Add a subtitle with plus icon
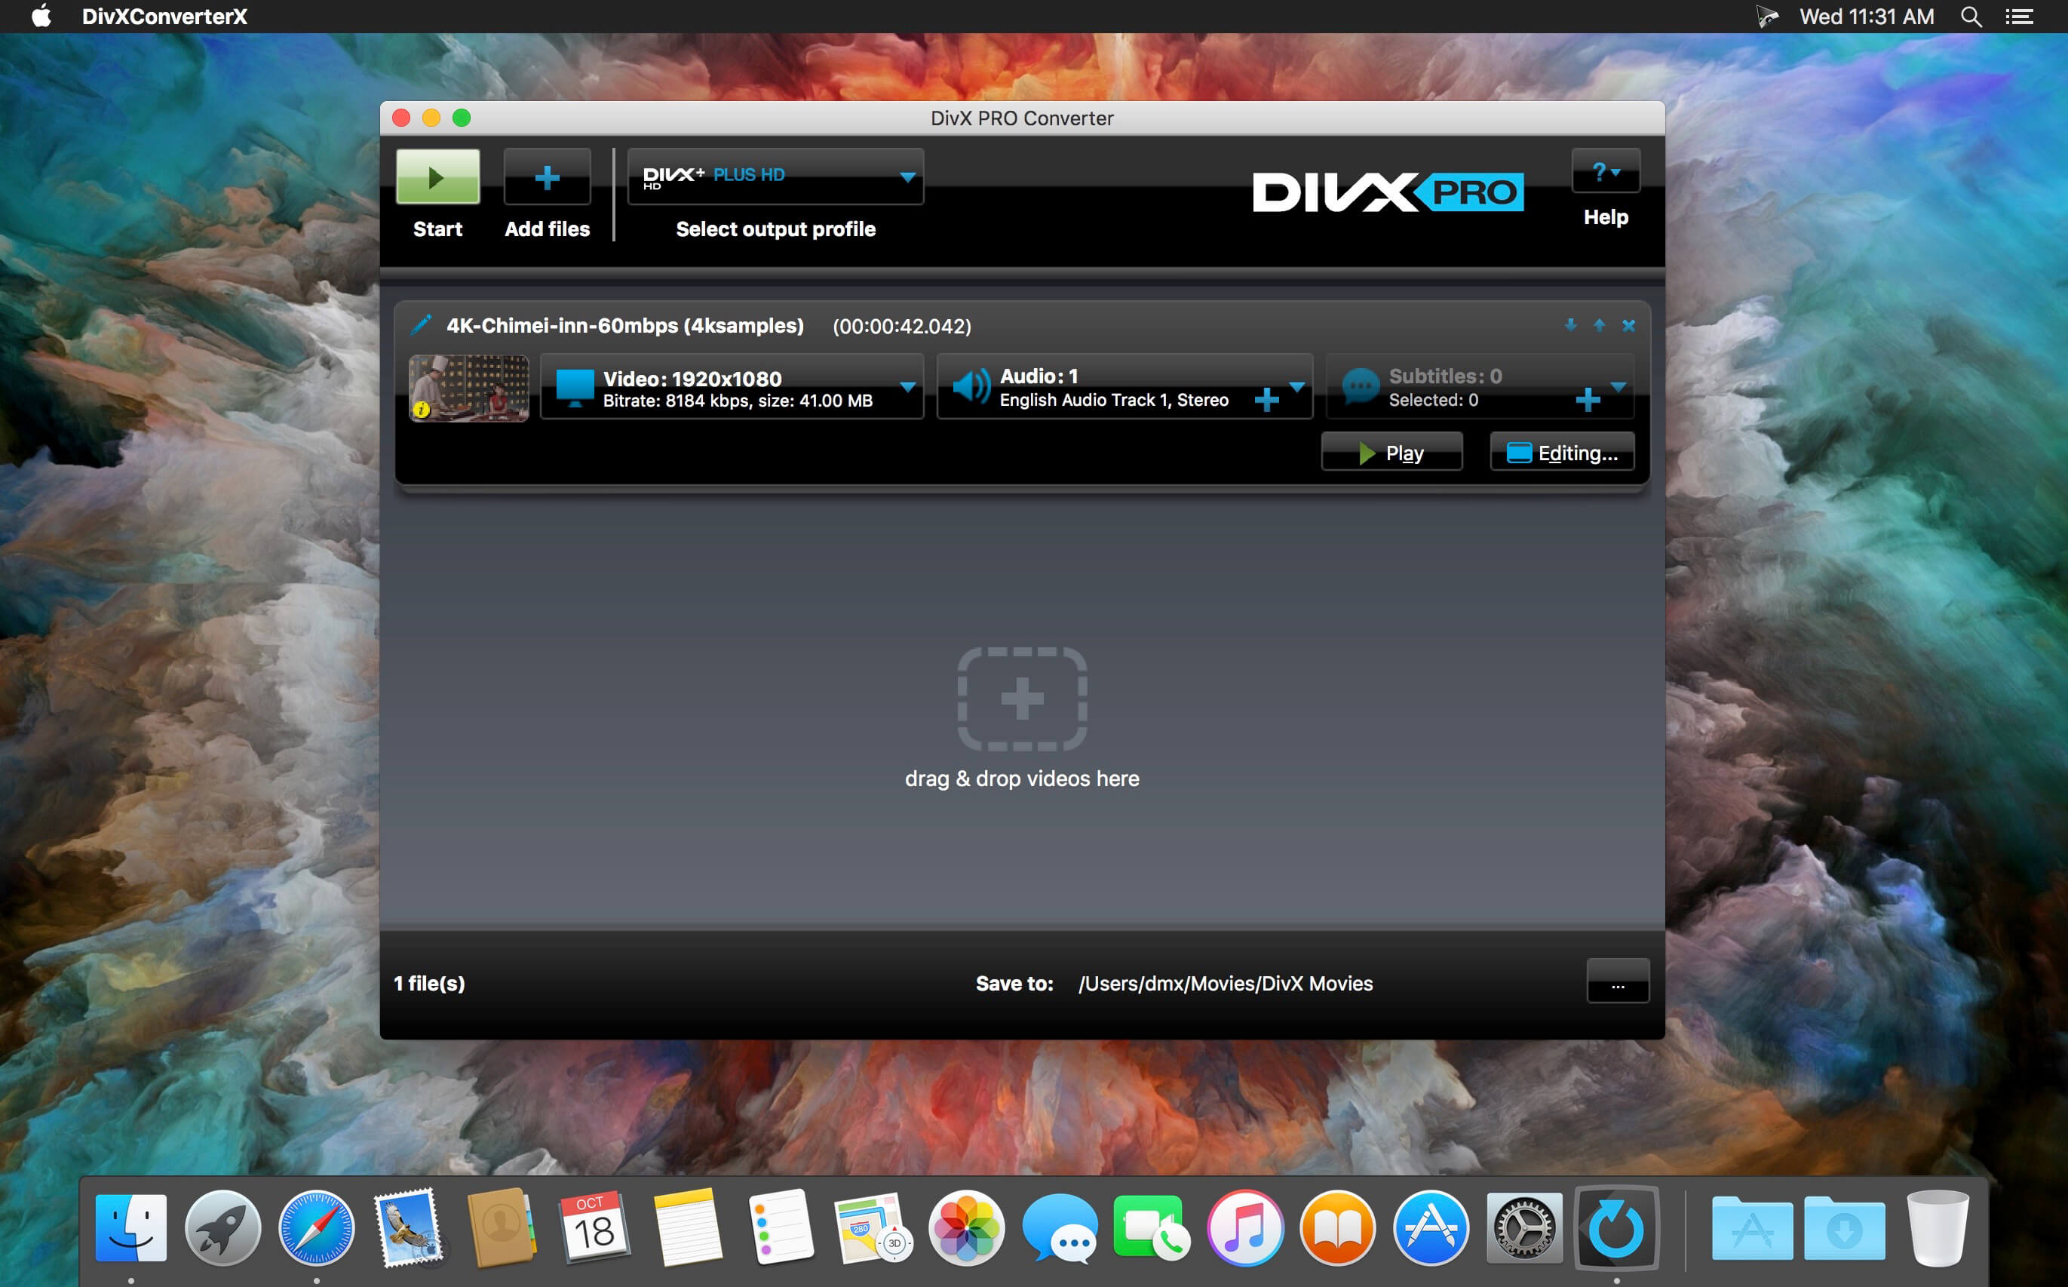2068x1287 pixels. click(x=1587, y=399)
